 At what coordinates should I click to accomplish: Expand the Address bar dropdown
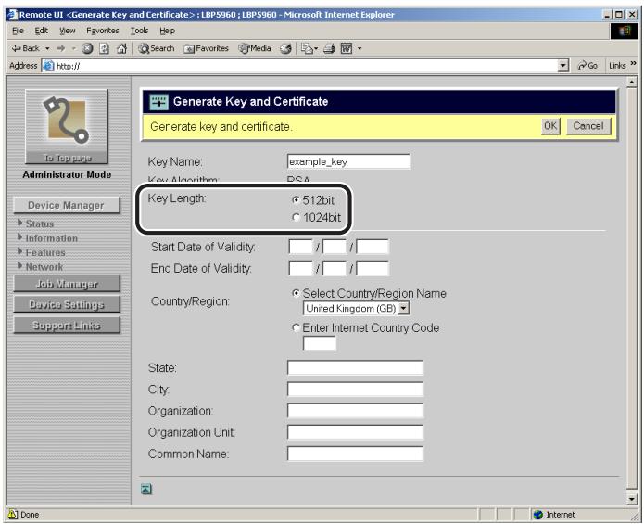click(563, 66)
